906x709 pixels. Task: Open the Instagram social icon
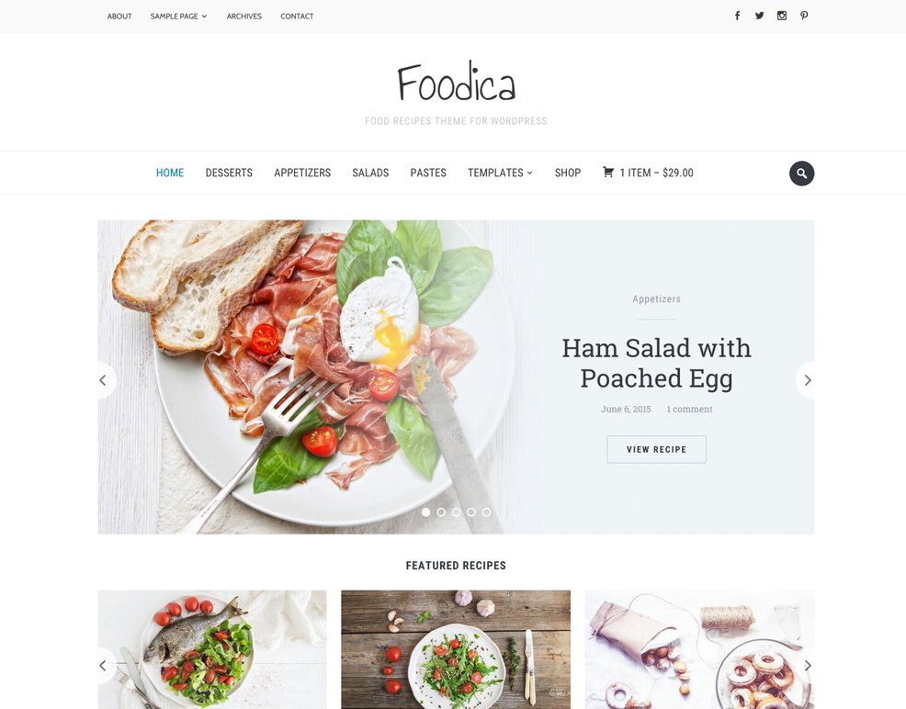click(782, 16)
